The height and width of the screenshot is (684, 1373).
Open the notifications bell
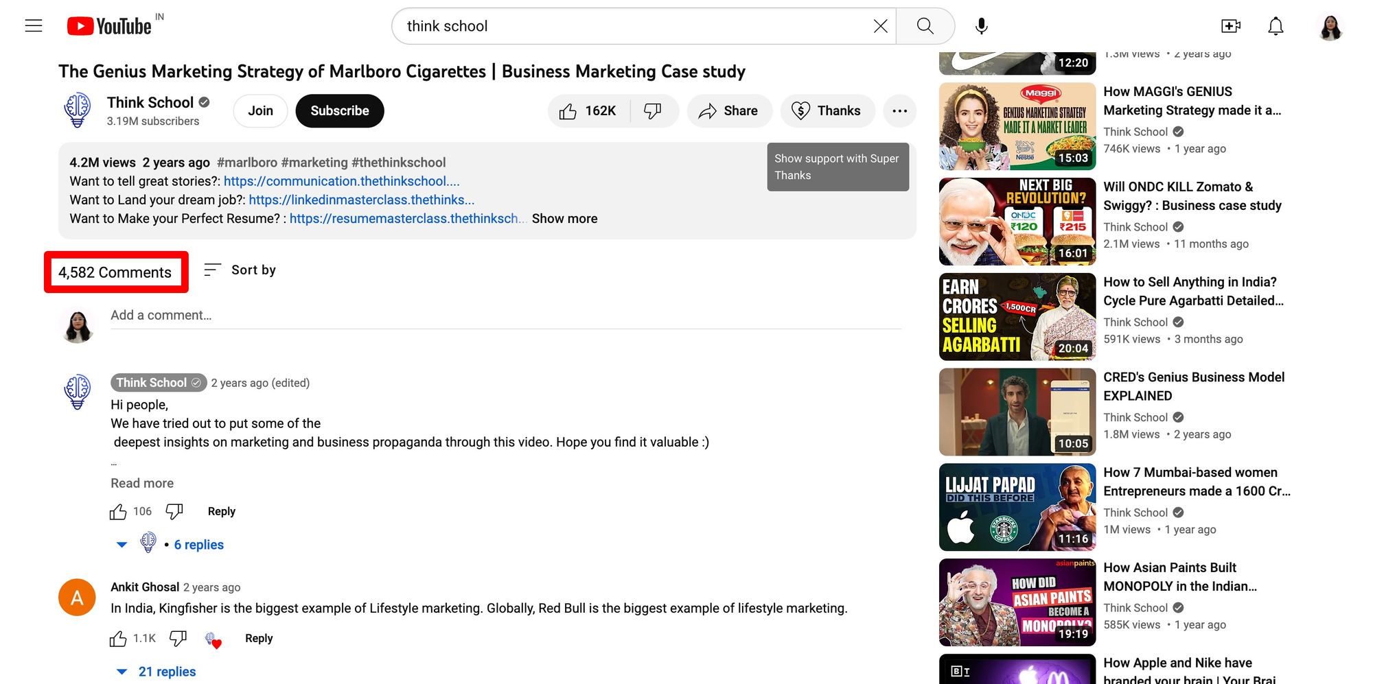(1276, 26)
